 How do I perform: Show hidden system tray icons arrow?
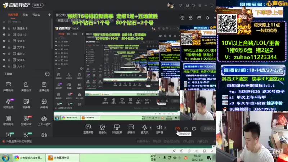[159, 158]
